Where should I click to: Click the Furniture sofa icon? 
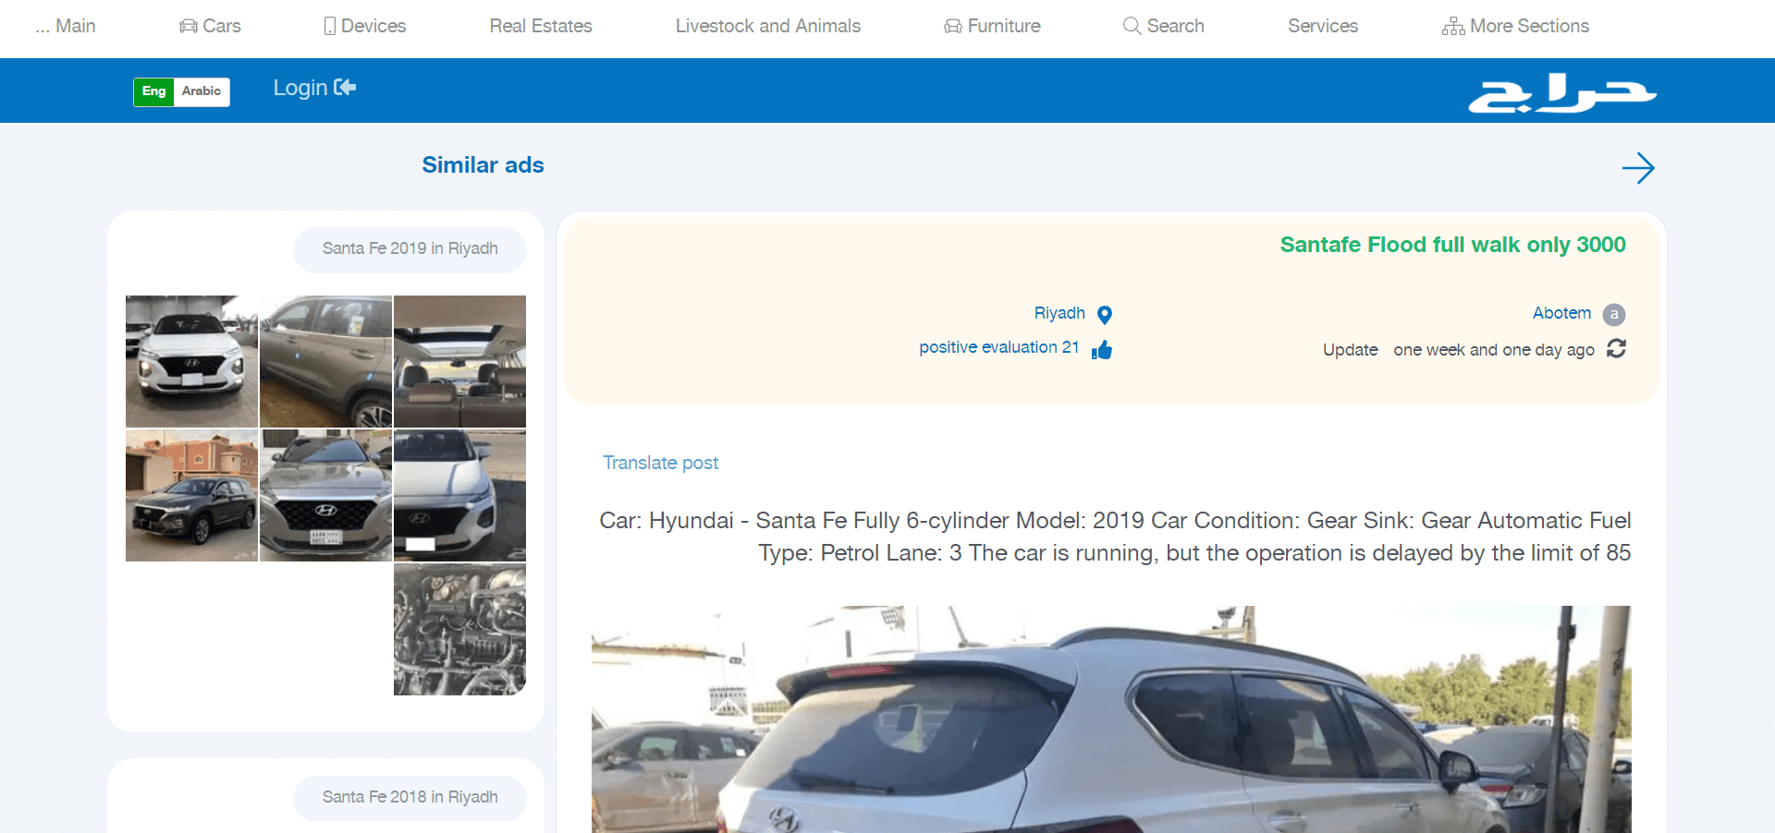click(x=953, y=26)
